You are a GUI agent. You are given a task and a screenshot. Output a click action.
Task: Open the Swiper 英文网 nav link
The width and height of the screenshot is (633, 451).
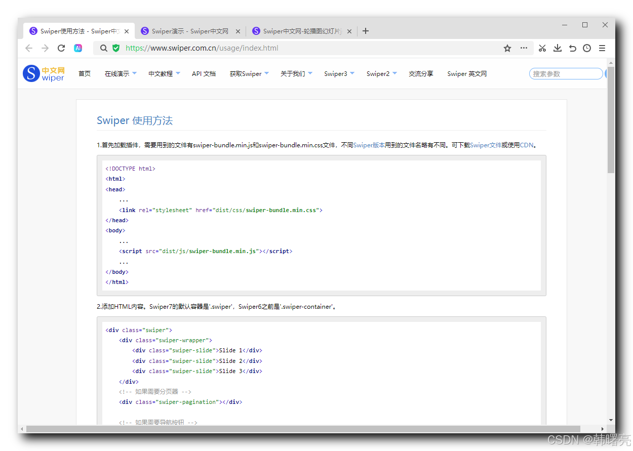click(467, 74)
